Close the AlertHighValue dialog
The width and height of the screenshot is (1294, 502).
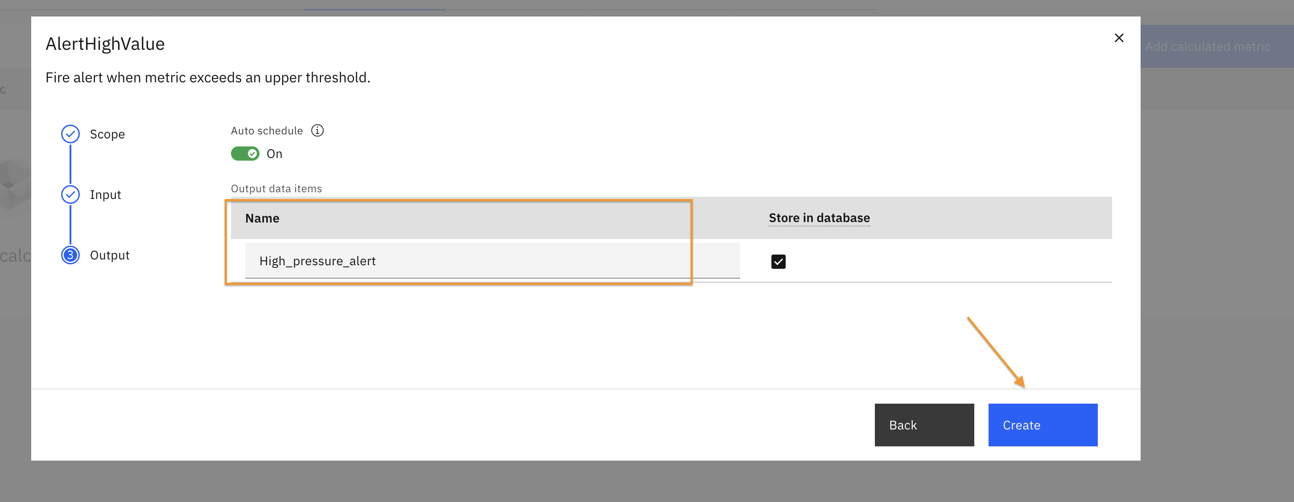[x=1119, y=38]
